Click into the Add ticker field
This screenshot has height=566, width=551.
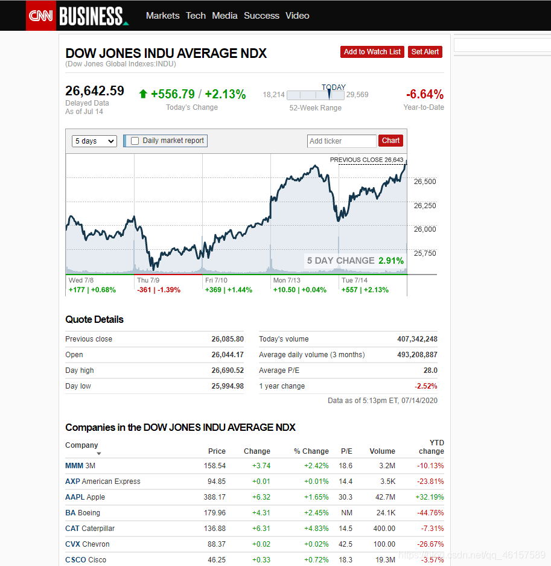342,141
